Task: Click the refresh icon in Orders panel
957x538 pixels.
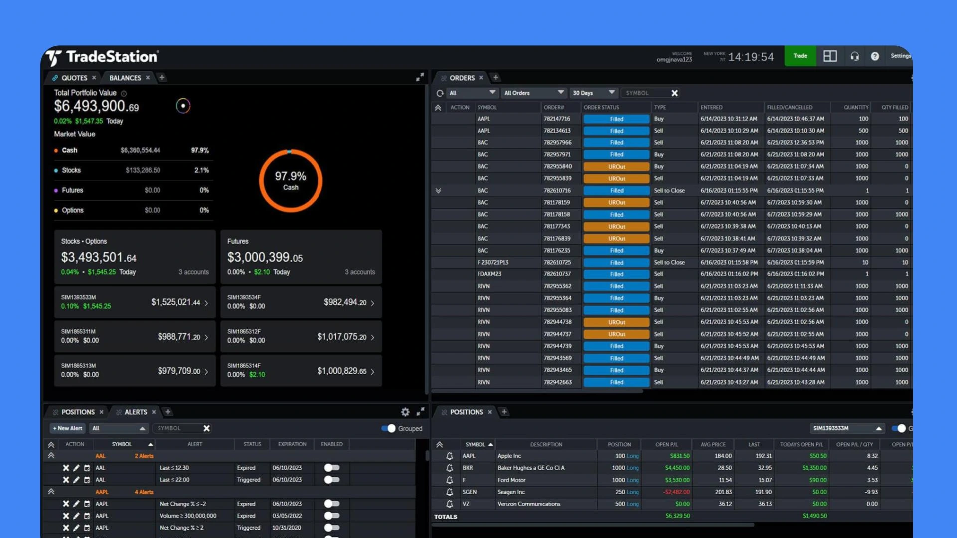Action: click(x=440, y=93)
